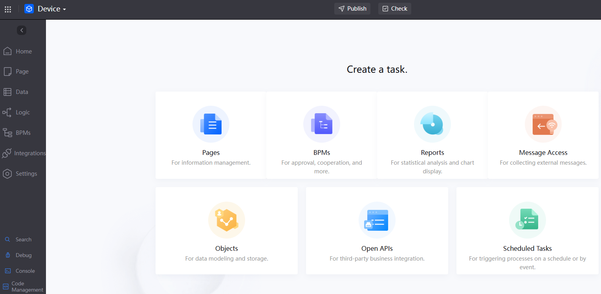Click the Code Management icon
The image size is (601, 294).
pos(6,287)
